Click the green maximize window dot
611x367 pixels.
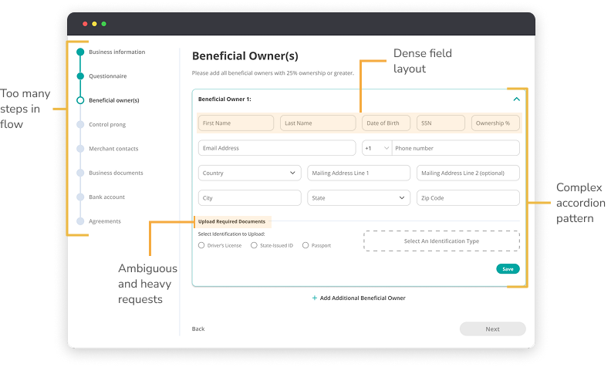pyautogui.click(x=103, y=24)
